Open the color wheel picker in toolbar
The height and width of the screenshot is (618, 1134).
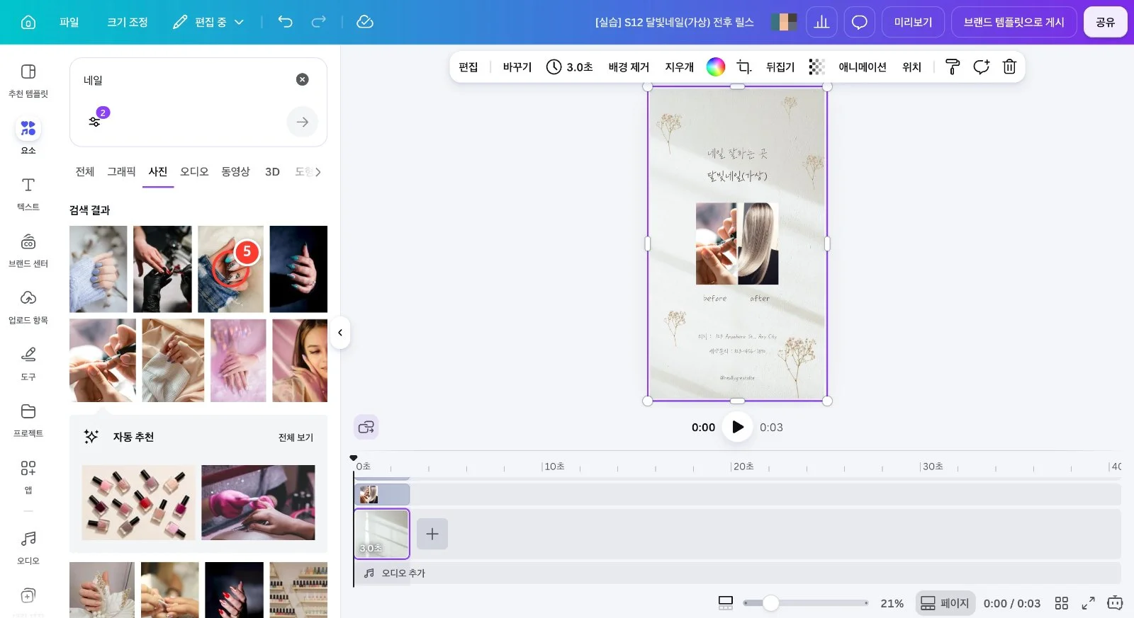click(716, 67)
